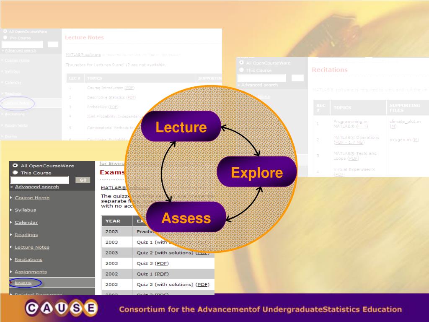Select All OpenCourseWare radio on Lecture Notes page

(x=5, y=31)
